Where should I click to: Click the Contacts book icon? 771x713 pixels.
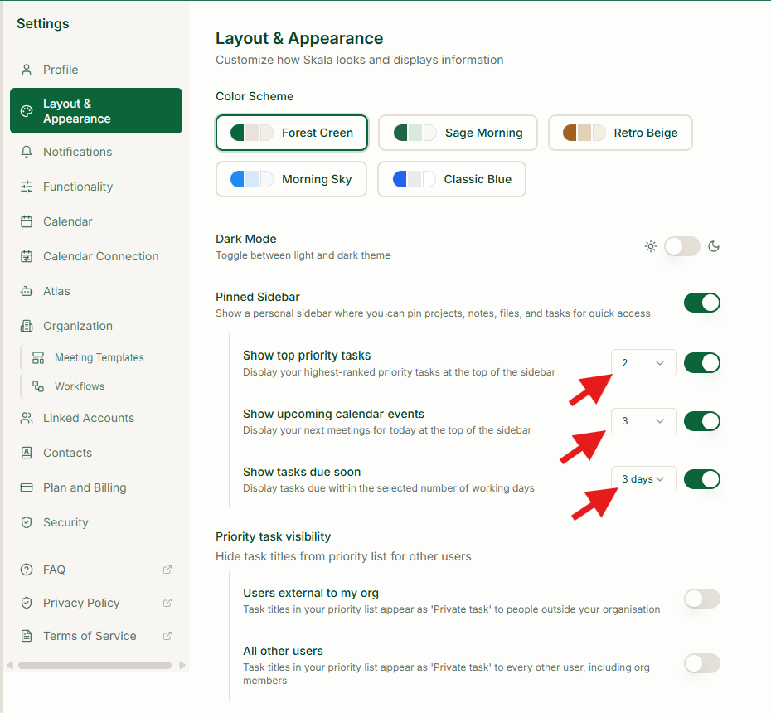pos(27,453)
